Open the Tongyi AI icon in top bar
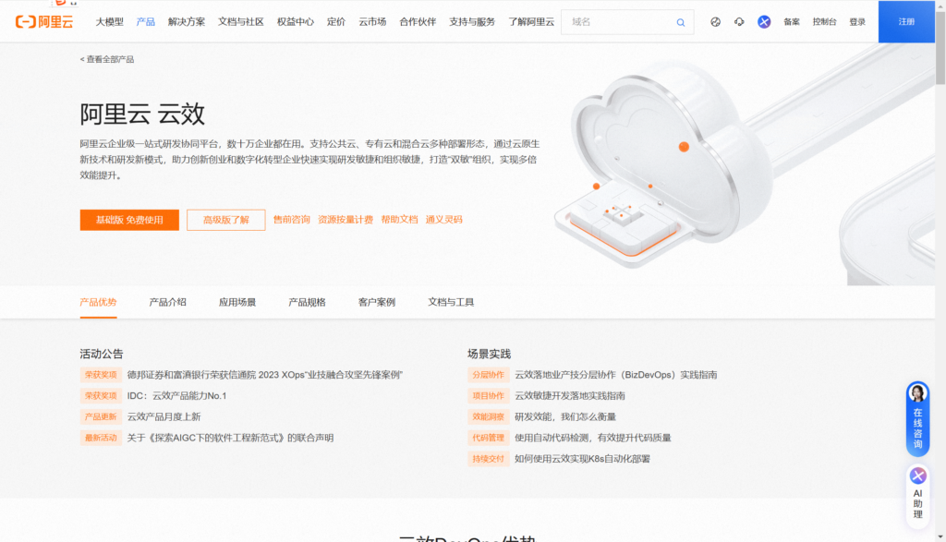This screenshot has width=946, height=542. point(763,21)
